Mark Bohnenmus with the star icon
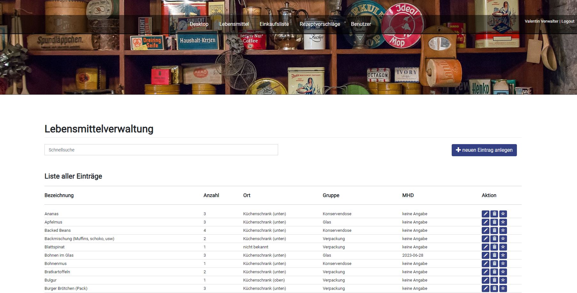Screen dimensions: 577x293 point(503,263)
